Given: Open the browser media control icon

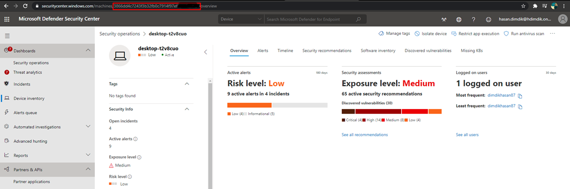Looking at the screenshot, I should click(x=544, y=6).
